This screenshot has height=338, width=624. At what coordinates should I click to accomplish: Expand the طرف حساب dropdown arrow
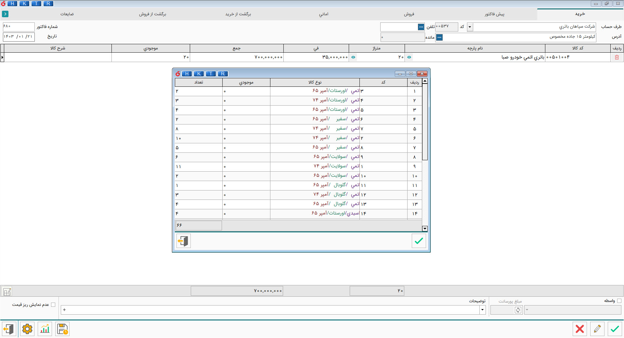click(x=470, y=27)
